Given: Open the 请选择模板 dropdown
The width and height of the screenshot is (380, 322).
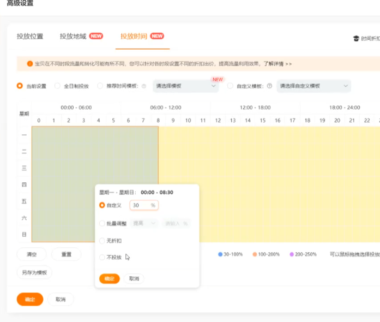Looking at the screenshot, I should 185,86.
